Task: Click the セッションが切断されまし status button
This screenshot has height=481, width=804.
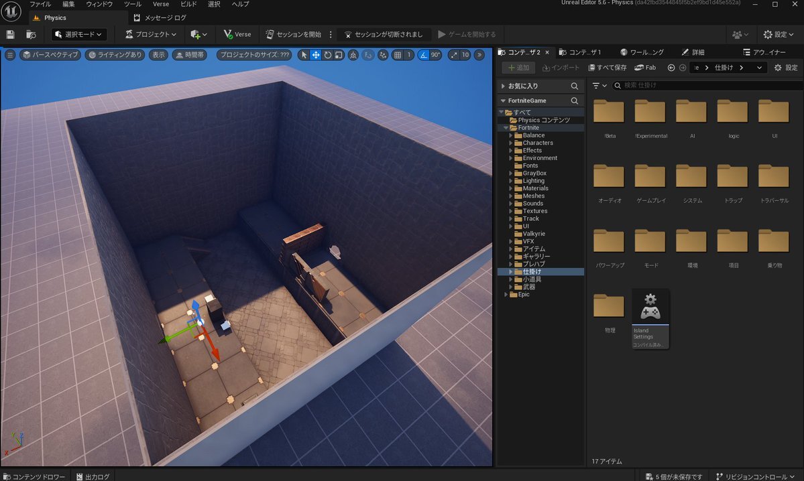Action: (384, 34)
